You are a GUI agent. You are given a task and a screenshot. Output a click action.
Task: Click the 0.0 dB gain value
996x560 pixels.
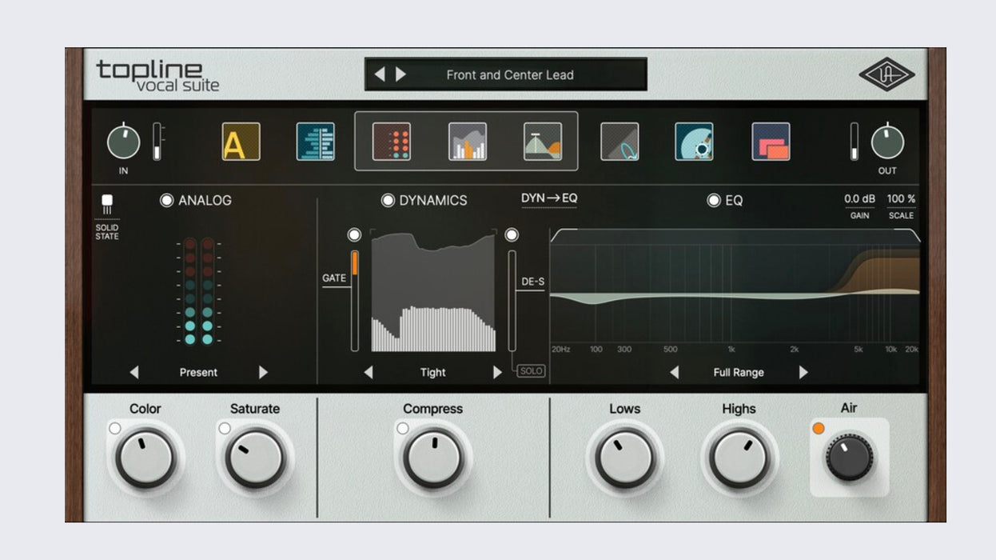tap(860, 198)
